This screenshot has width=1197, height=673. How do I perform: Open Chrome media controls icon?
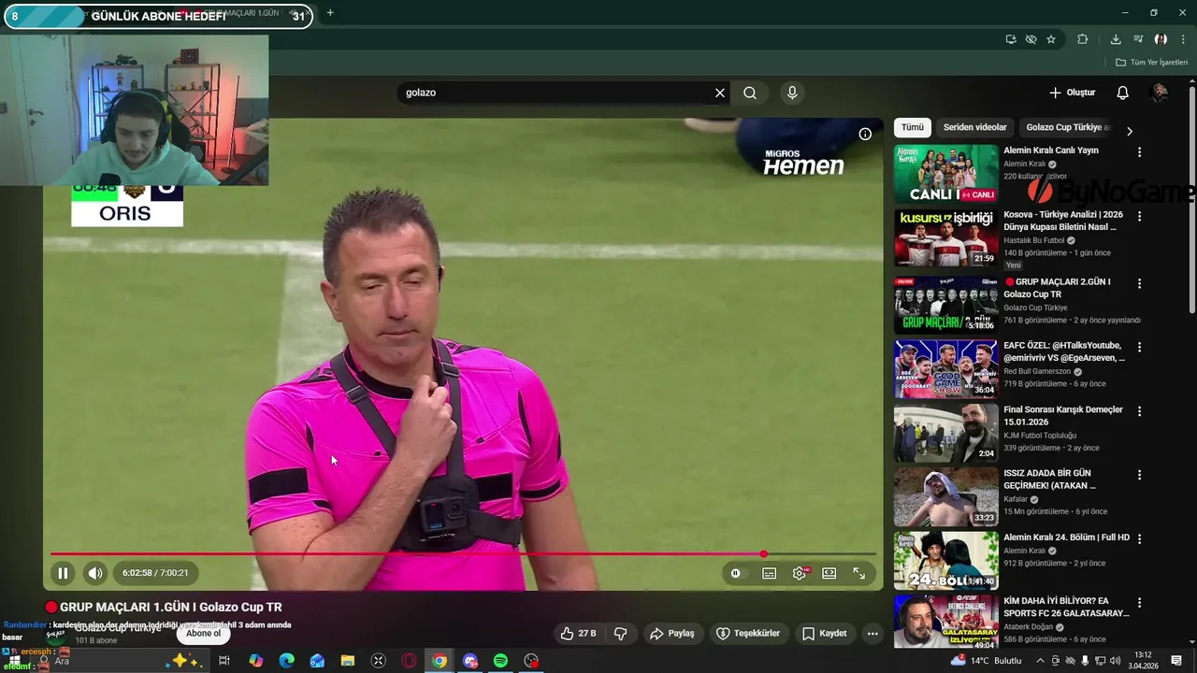point(1138,39)
